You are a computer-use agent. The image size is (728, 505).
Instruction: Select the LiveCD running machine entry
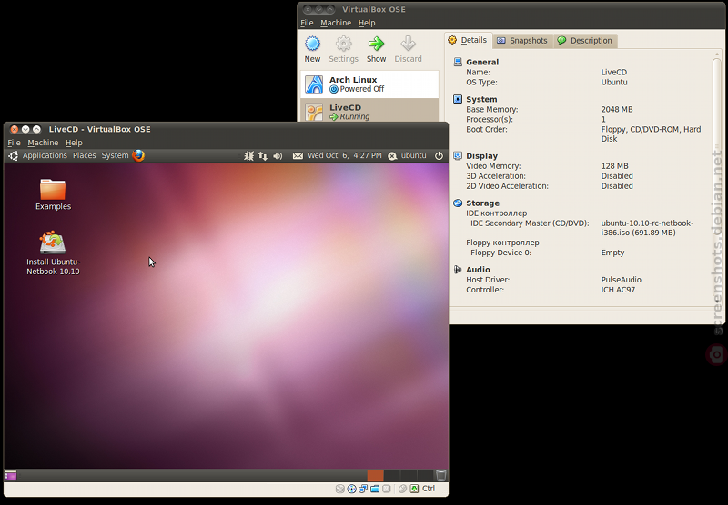click(369, 110)
